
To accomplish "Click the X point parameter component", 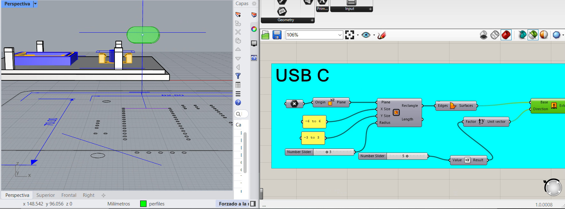I will (294, 103).
